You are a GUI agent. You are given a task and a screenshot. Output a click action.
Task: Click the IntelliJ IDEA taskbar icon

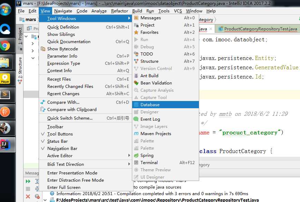click(5, 145)
